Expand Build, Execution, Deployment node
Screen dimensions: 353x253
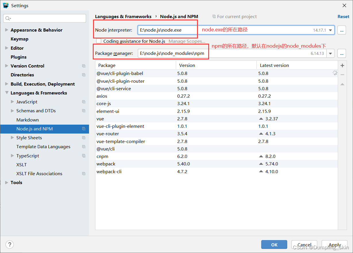[x=7, y=84]
